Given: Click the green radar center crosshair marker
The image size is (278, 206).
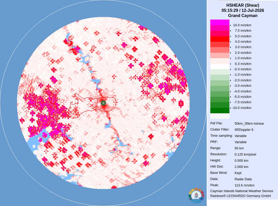Looking at the screenshot, I should pos(103,103).
